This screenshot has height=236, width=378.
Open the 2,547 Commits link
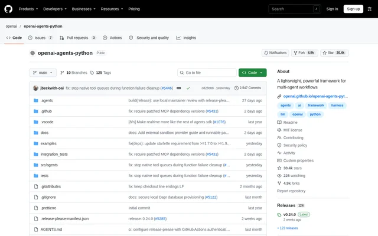click(x=247, y=88)
